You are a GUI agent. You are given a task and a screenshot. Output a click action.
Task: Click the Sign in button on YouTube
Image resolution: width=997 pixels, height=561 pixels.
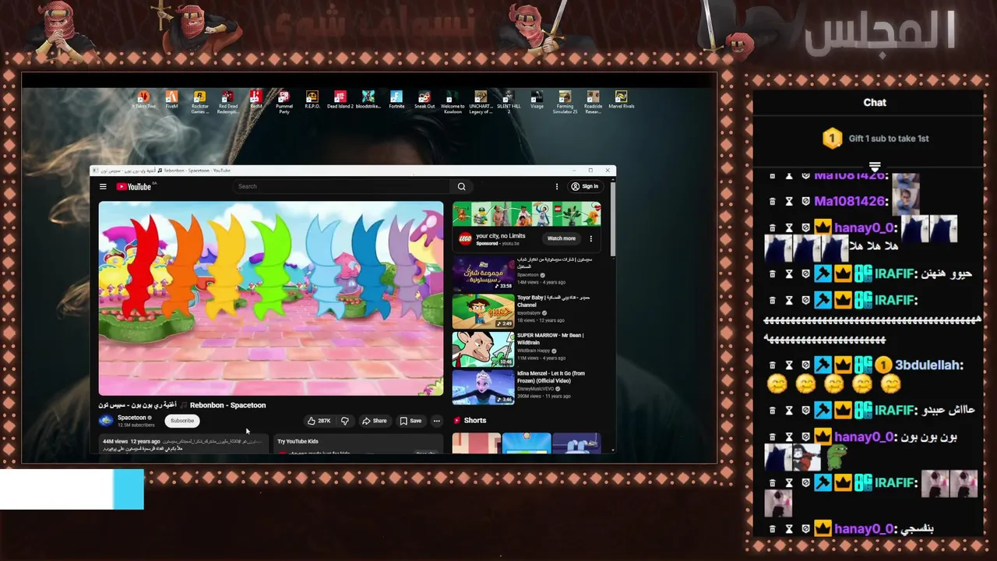584,186
